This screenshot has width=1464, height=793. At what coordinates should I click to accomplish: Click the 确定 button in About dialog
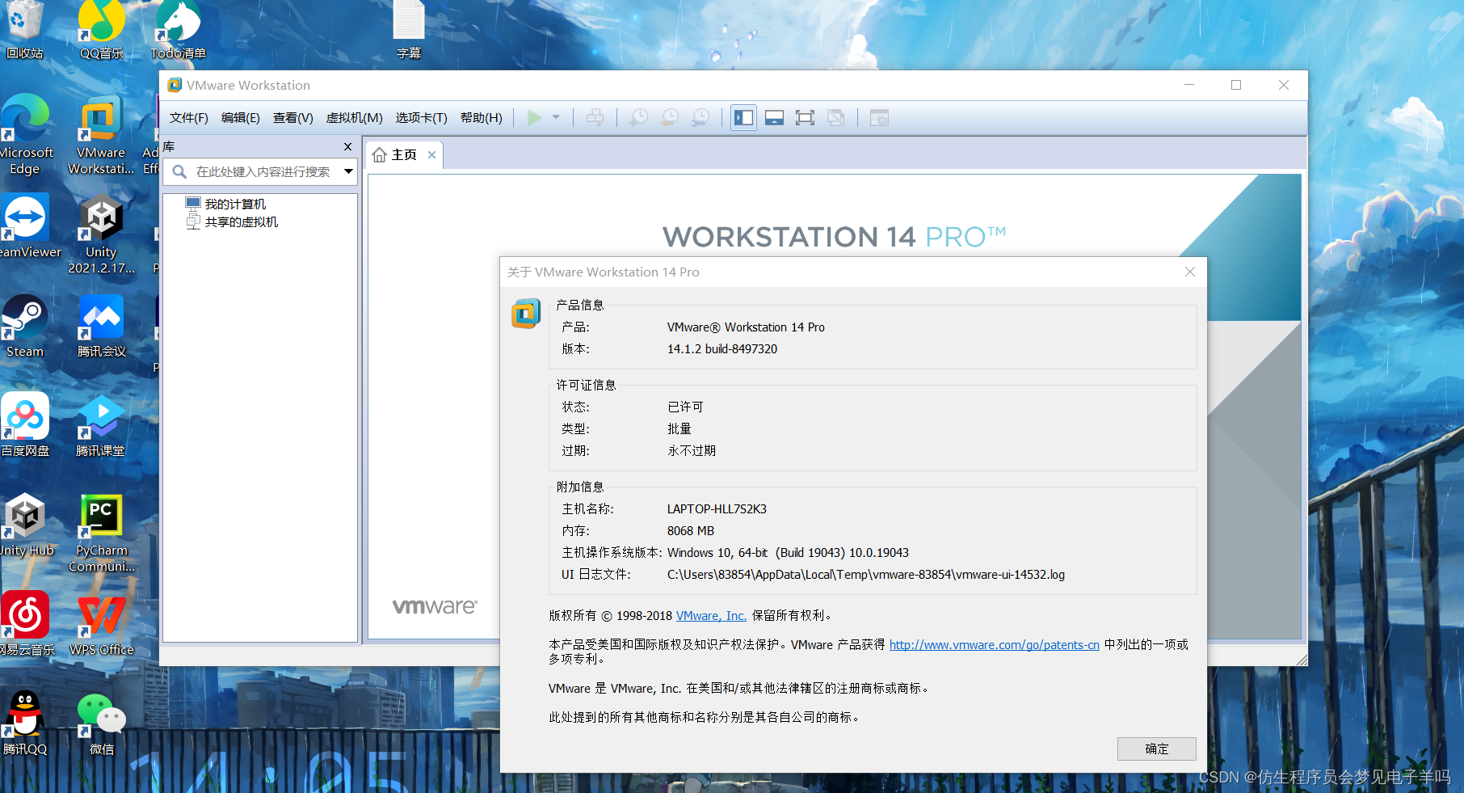point(1156,749)
